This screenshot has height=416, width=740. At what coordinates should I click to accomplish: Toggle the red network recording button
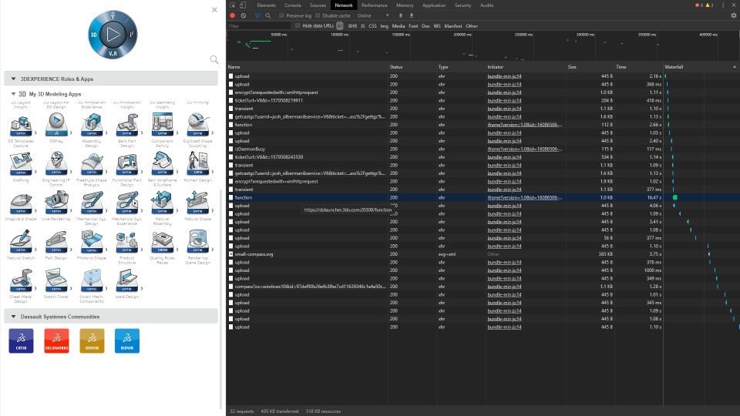pos(232,15)
